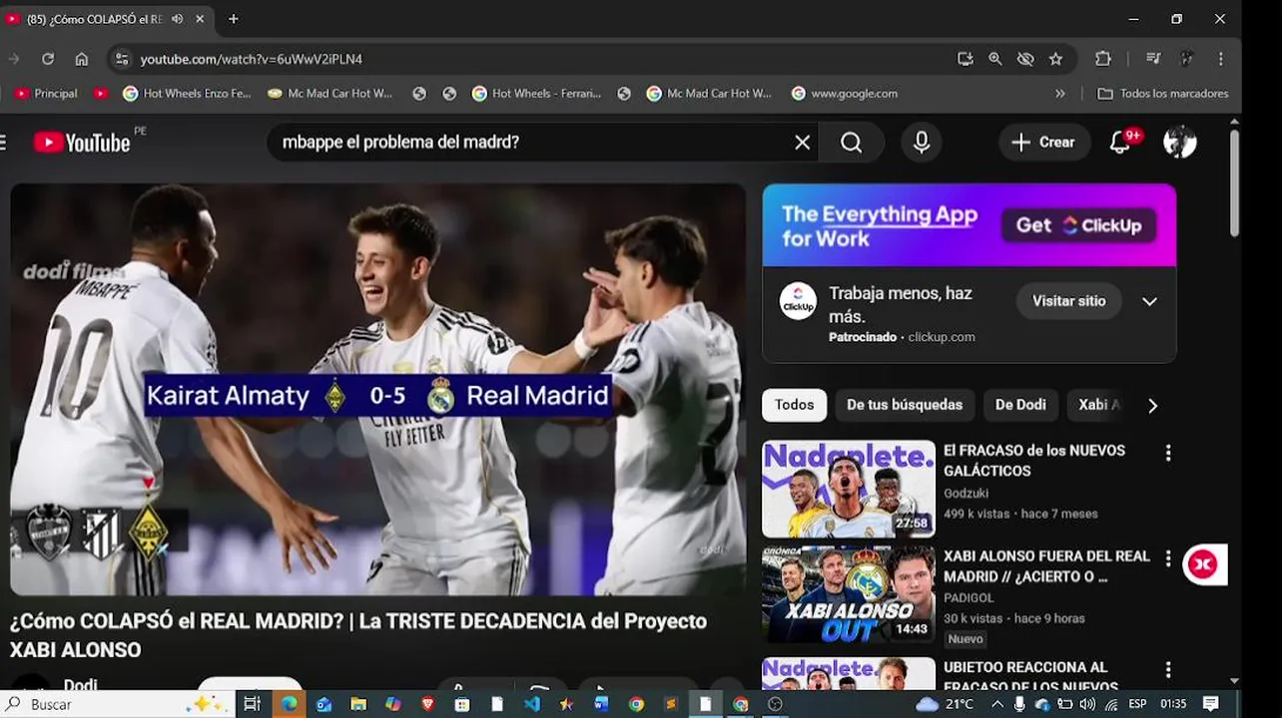Run search with the magnifier button
This screenshot has height=718, width=1282.
click(851, 143)
